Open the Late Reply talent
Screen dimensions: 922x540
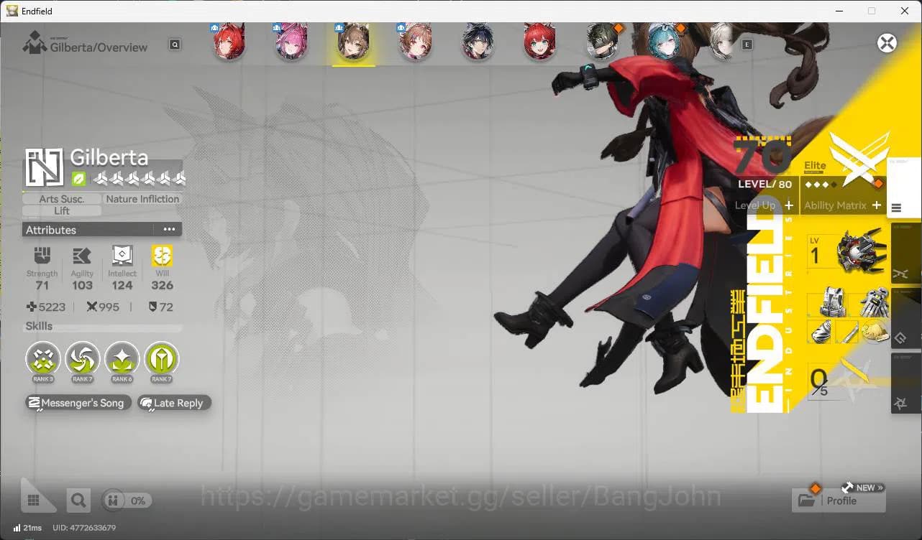pyautogui.click(x=174, y=403)
